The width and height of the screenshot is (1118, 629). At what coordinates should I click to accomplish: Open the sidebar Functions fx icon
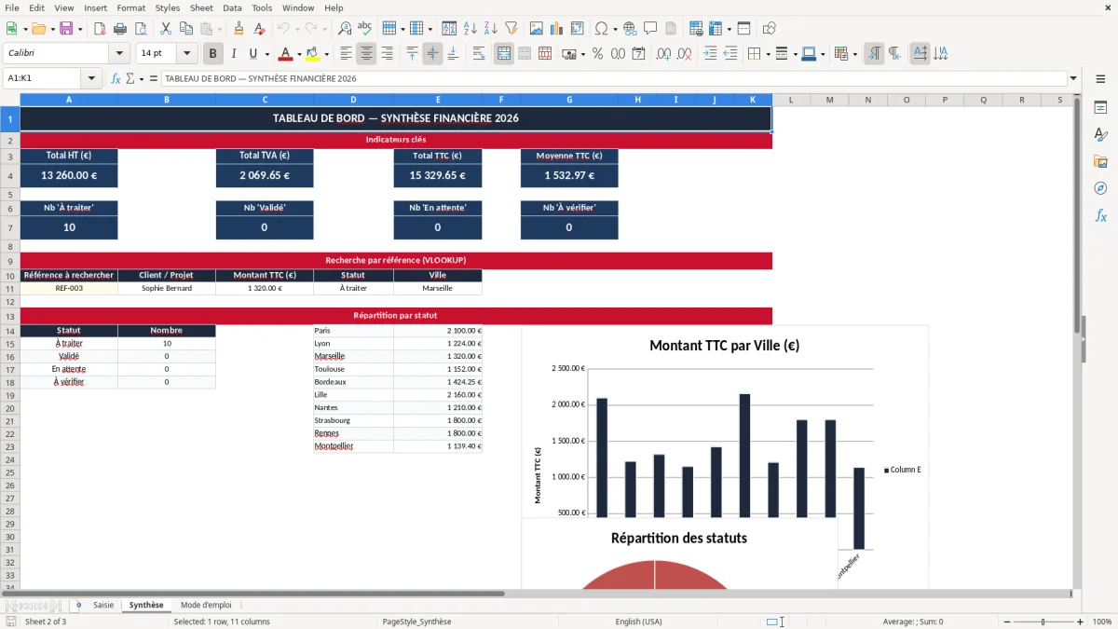(x=1100, y=215)
